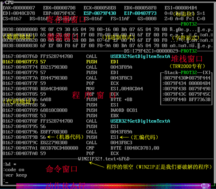Screen dimensions: 216x189
Task: Select the CS=0167 segment register
Action: [12, 19]
